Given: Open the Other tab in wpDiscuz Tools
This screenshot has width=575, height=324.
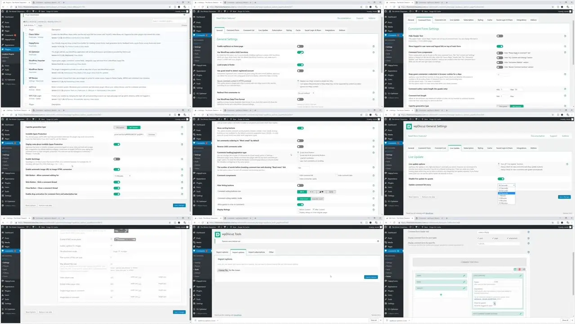Looking at the screenshot, I should [272, 252].
